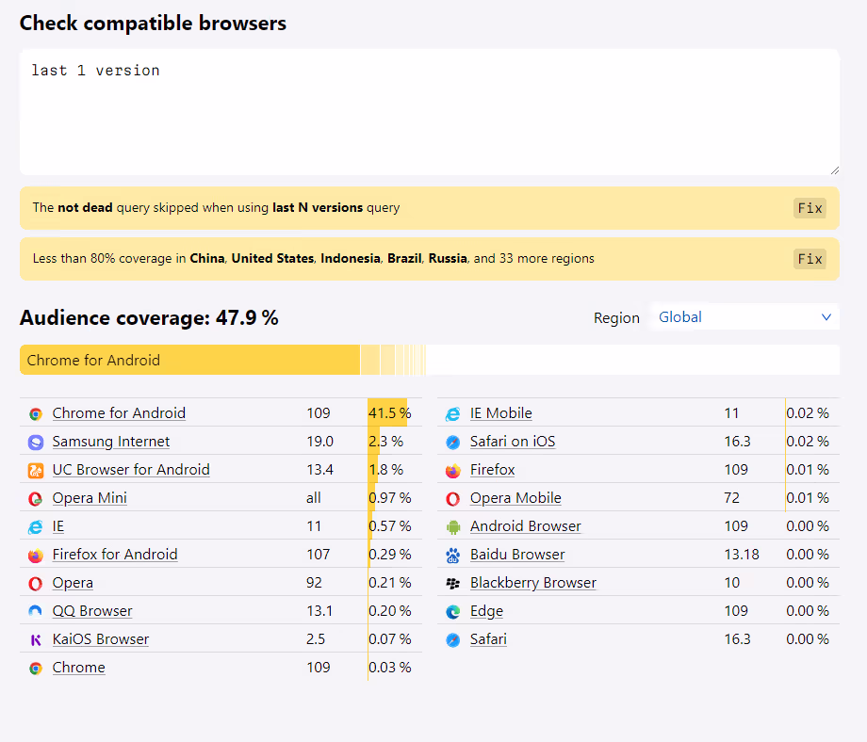Click the Chrome for Android coverage bar segment
The height and width of the screenshot is (742, 867).
[189, 360]
